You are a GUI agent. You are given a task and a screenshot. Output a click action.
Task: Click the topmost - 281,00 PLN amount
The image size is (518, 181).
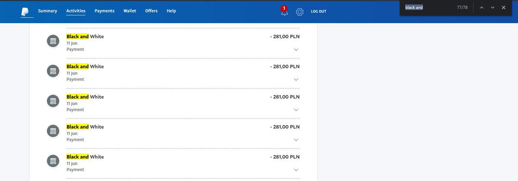(285, 37)
